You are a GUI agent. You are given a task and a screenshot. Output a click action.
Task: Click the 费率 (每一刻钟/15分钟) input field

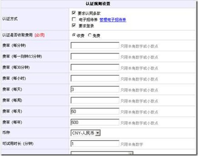(95, 56)
